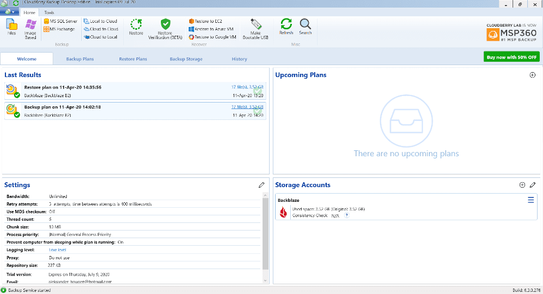The image size is (543, 294).
Task: Click Buy now with 50% OFF
Action: pos(511,57)
